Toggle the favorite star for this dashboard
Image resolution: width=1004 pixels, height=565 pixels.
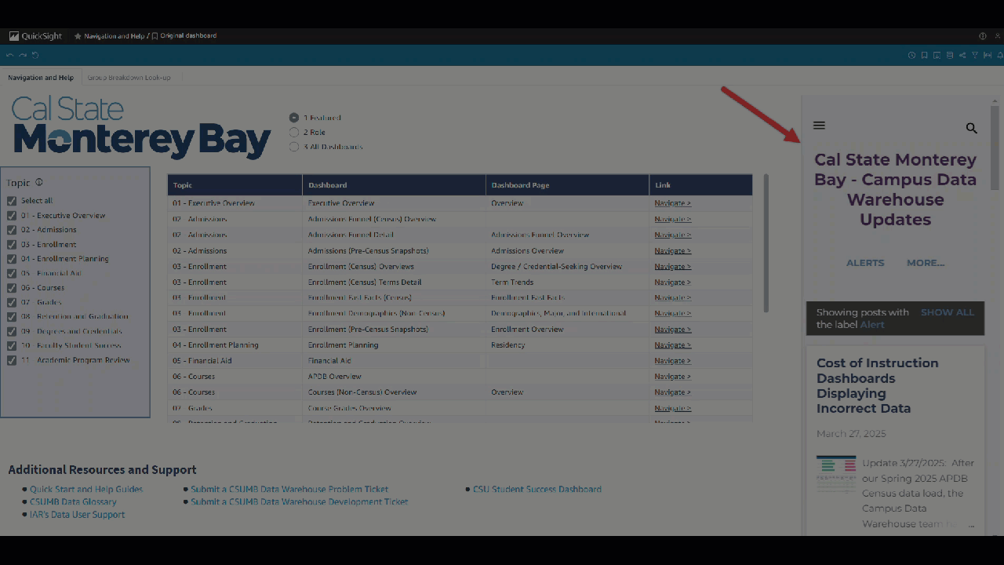pos(78,36)
